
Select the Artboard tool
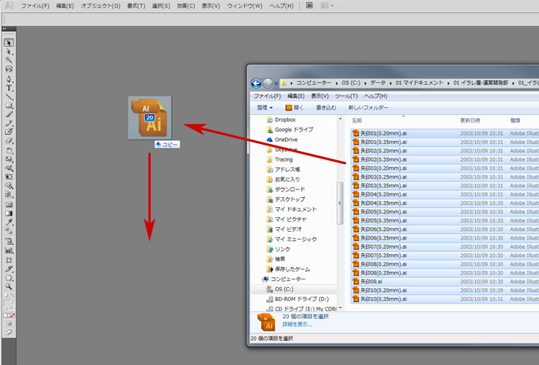(x=9, y=260)
